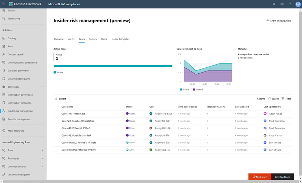Open the Notice templates tab
This screenshot has height=183, width=302.
pyautogui.click(x=120, y=39)
